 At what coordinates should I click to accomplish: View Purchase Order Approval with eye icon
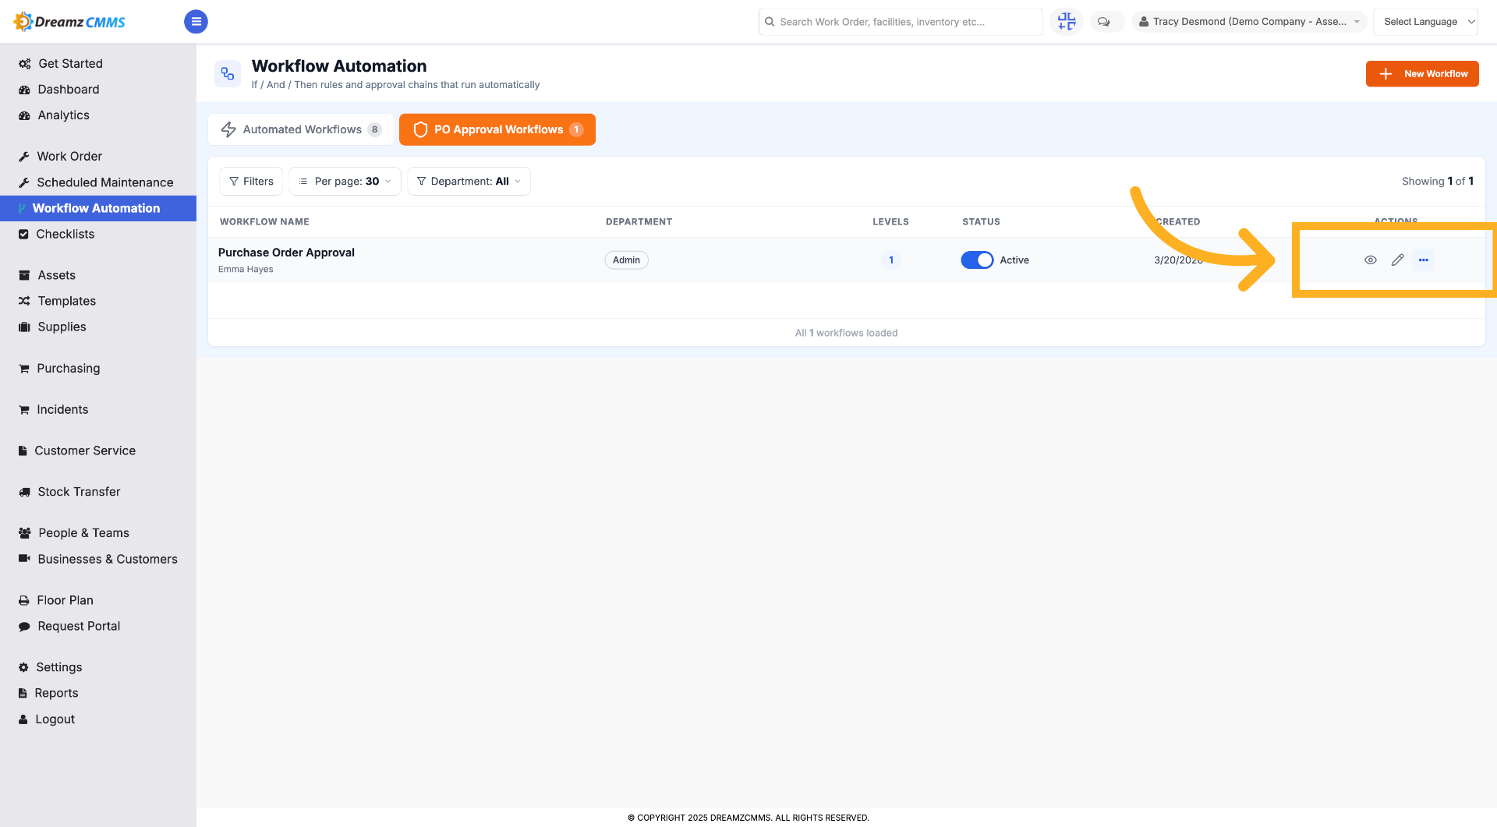point(1370,260)
